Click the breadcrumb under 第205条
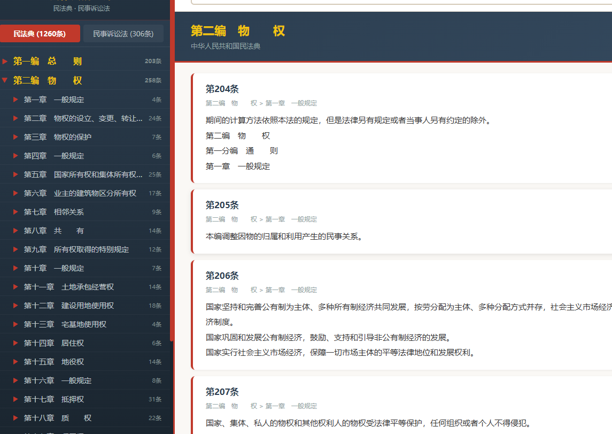The image size is (612, 434). coord(261,219)
